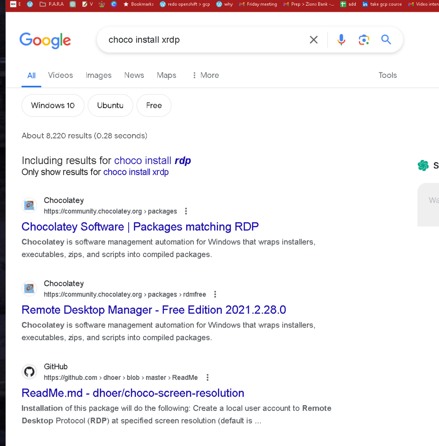Click 'About 8,220 results' stats text
439x446 pixels.
[85, 136]
